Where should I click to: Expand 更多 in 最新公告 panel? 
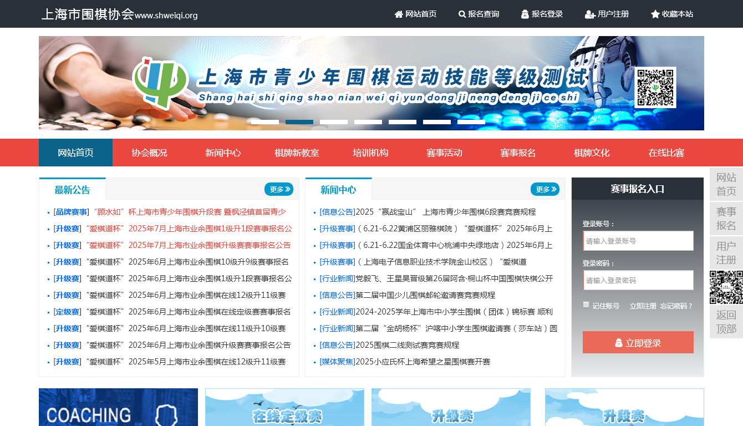click(x=279, y=189)
